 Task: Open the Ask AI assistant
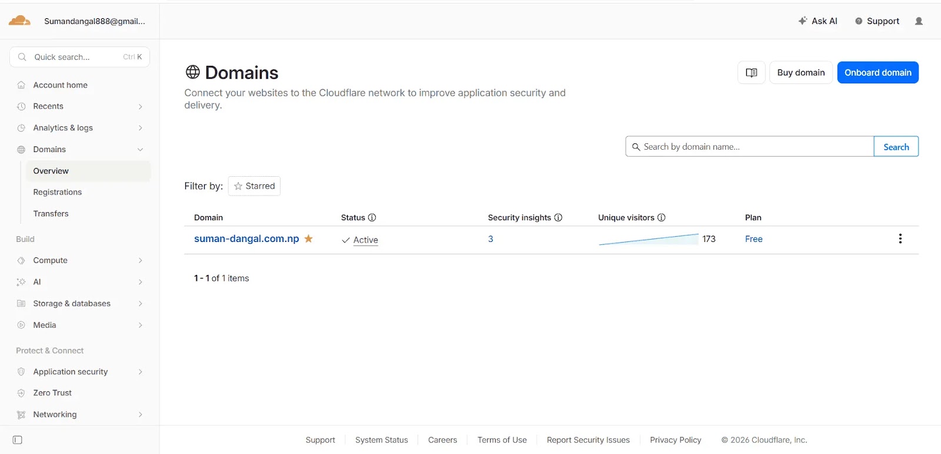(x=817, y=21)
